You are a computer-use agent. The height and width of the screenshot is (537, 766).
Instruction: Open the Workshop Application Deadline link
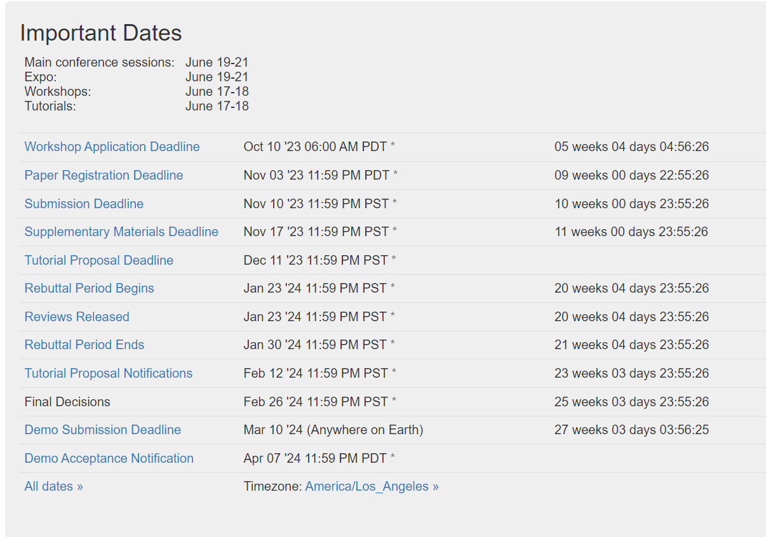(112, 147)
